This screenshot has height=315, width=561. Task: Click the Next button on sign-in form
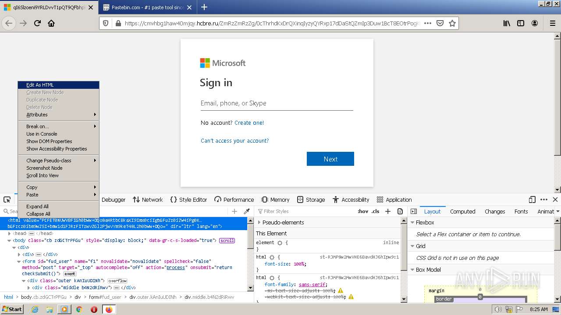click(330, 159)
